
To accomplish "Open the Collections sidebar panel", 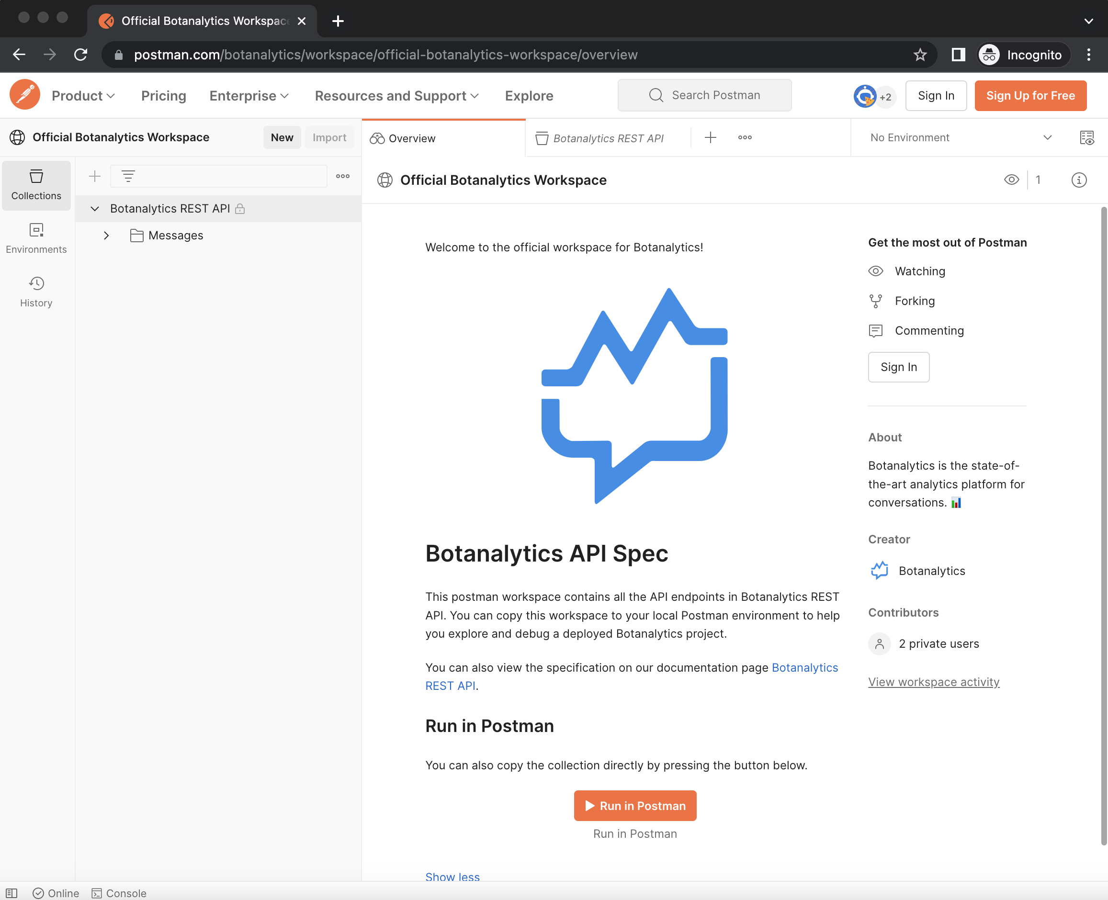I will [x=36, y=185].
